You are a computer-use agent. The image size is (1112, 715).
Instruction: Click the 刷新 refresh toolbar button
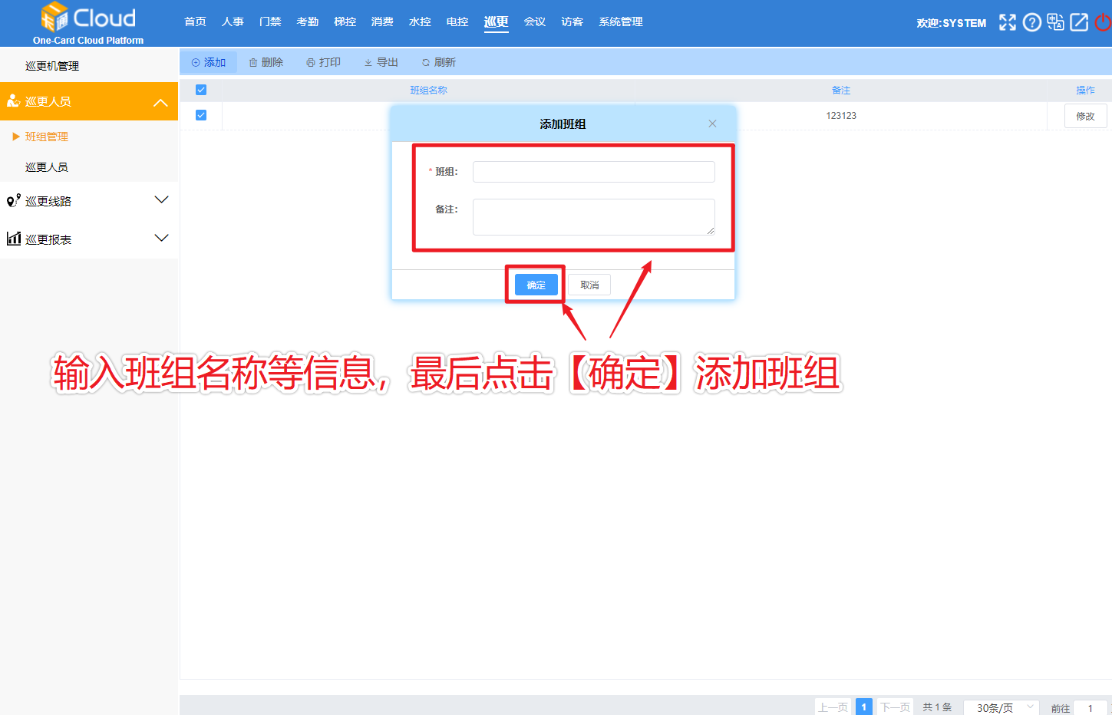(x=438, y=62)
